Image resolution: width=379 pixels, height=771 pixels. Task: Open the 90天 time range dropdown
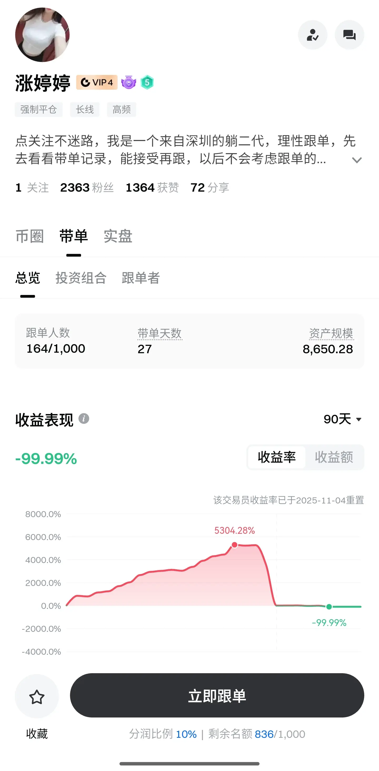click(x=342, y=419)
